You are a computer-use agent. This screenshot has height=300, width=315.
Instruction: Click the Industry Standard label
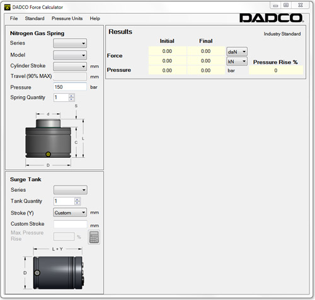[282, 34]
